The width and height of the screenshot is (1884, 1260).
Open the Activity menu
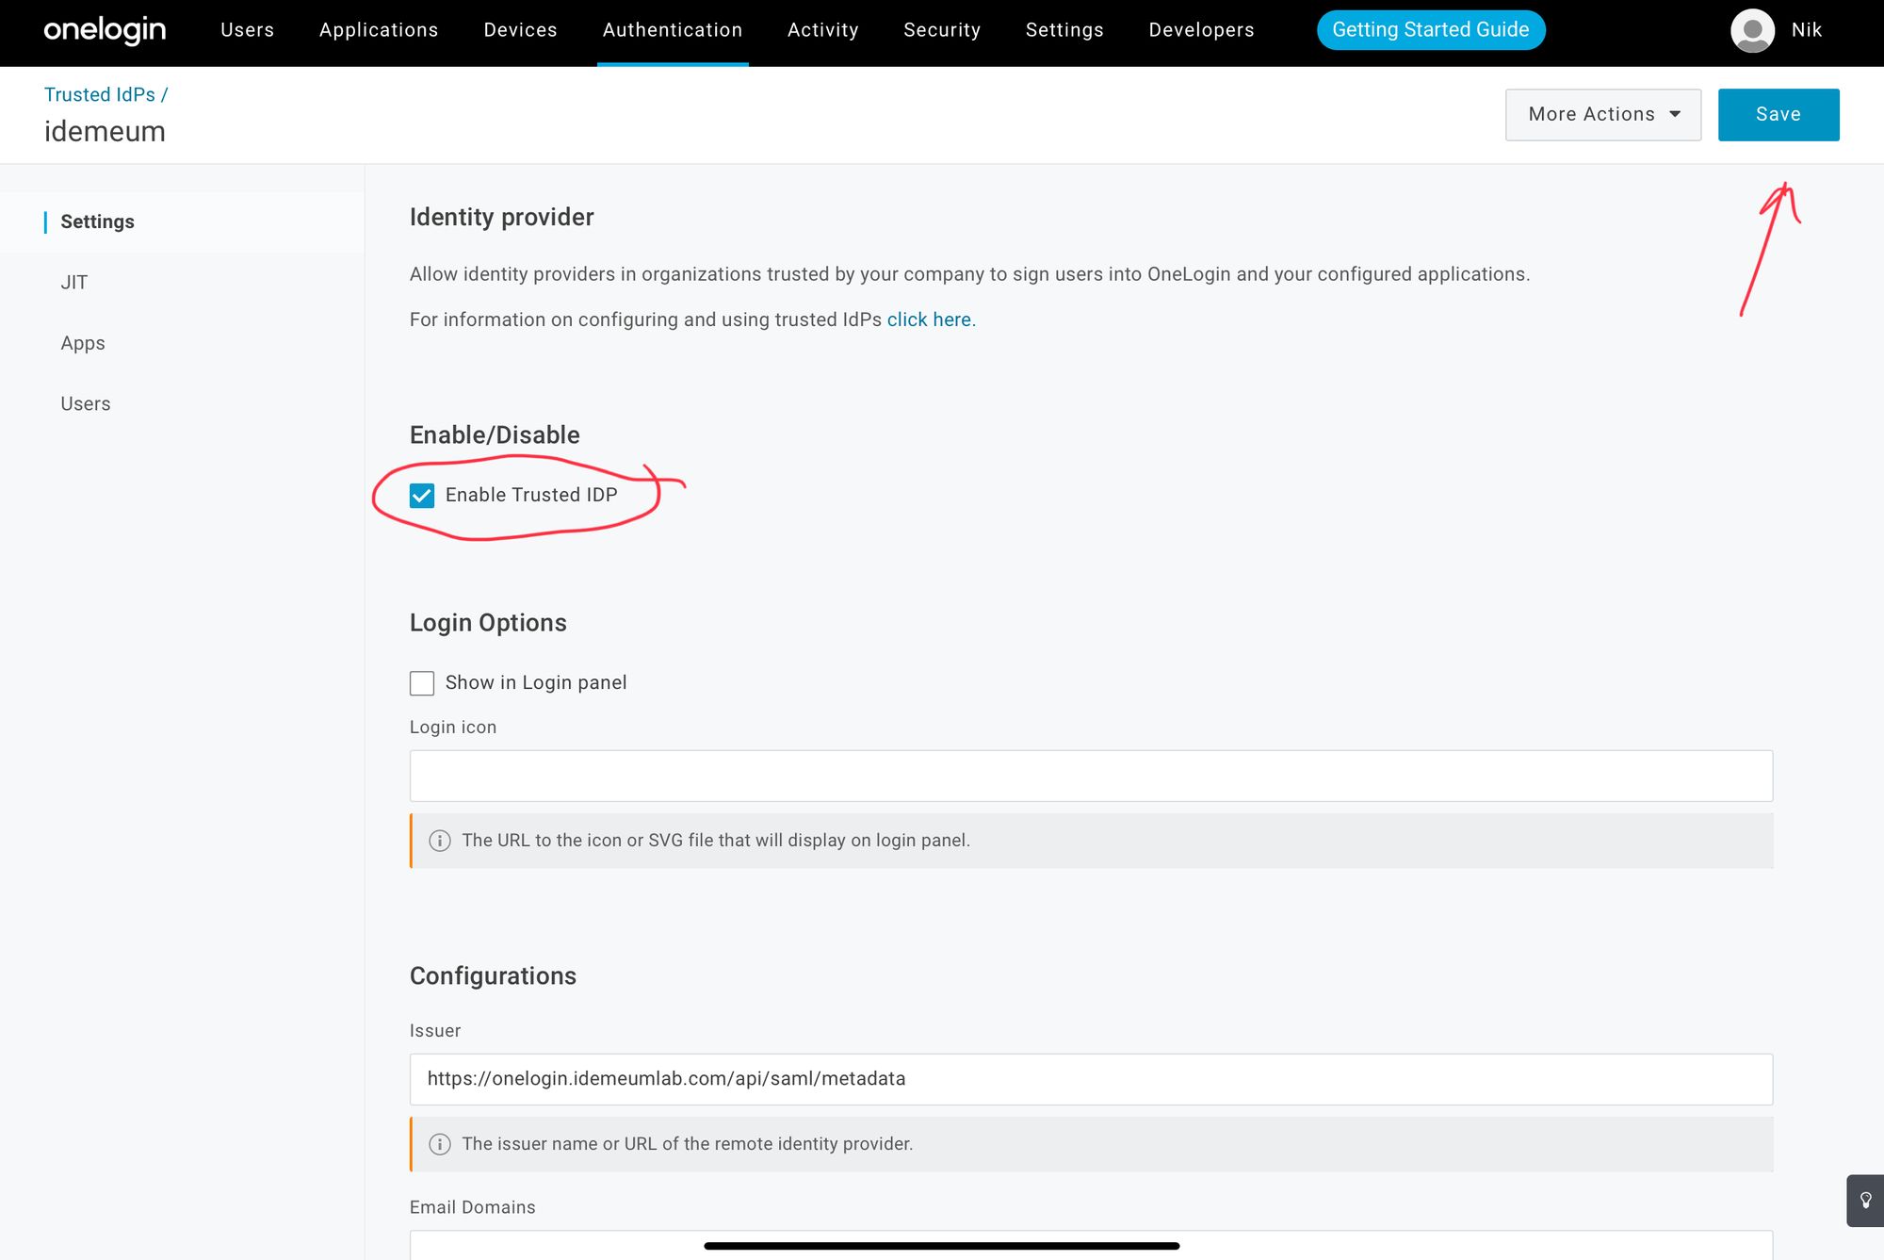click(823, 30)
